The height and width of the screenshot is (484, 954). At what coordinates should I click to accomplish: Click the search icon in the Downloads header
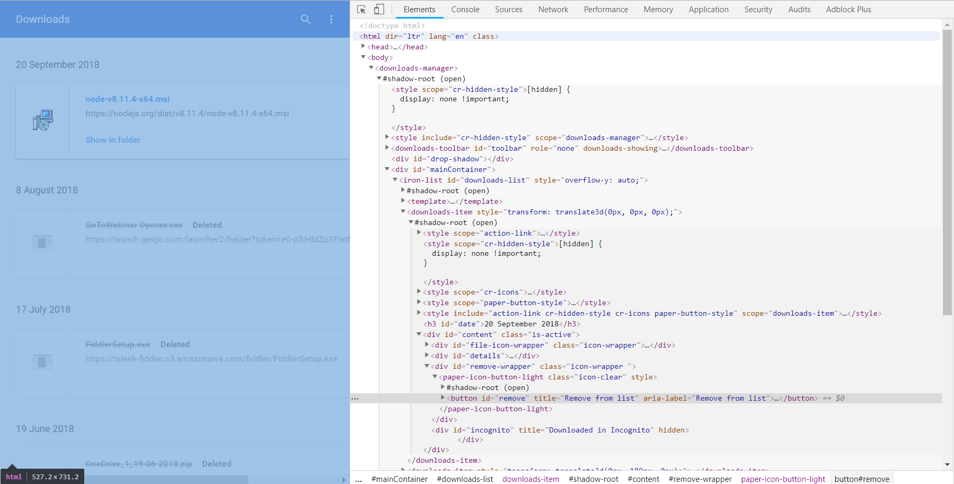[306, 19]
